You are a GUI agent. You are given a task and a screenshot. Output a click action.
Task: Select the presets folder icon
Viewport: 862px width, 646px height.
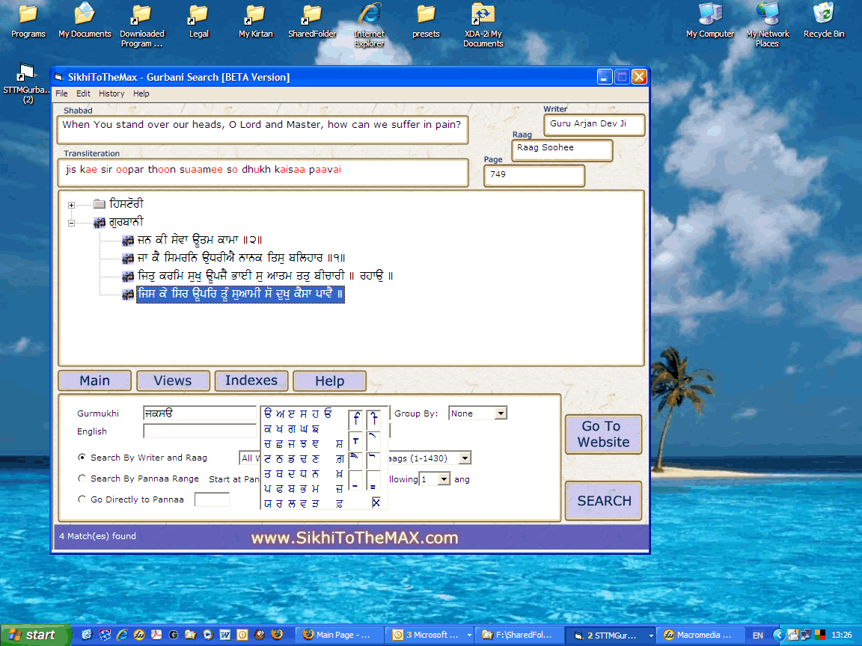tap(426, 20)
